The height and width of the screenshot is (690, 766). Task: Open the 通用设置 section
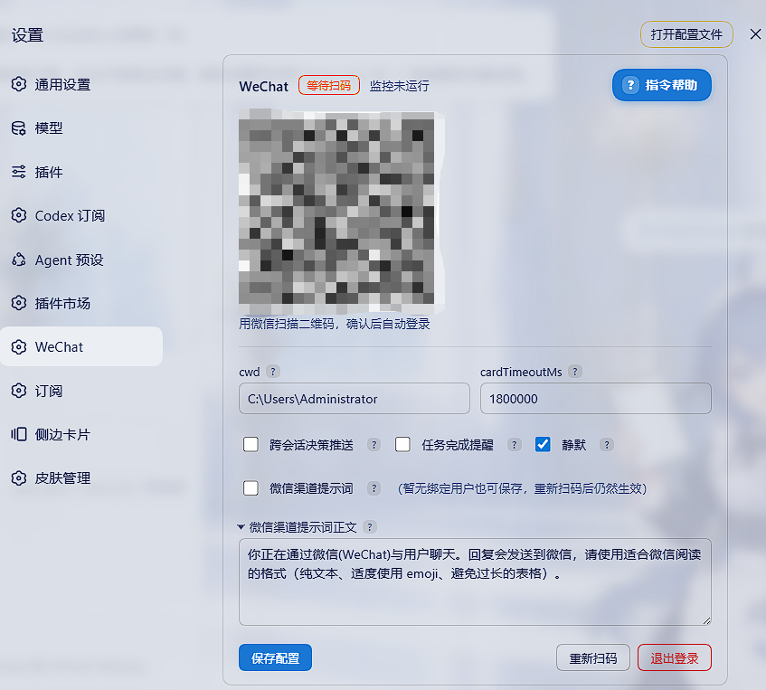click(81, 84)
